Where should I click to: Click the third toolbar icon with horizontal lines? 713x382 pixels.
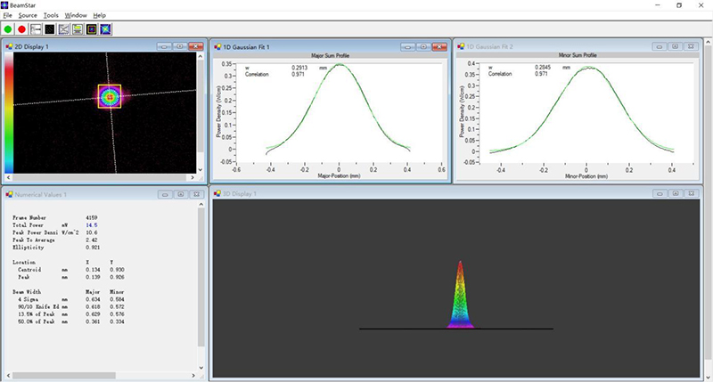pos(36,29)
